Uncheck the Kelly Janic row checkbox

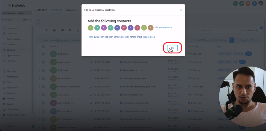coord(43,70)
